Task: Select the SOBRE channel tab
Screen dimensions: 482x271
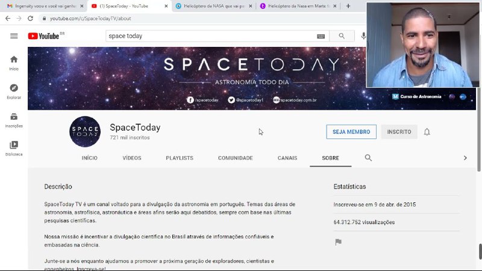Action: (330, 158)
